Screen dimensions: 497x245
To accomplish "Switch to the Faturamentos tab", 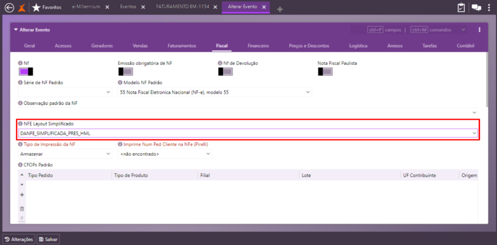I will pos(182,46).
